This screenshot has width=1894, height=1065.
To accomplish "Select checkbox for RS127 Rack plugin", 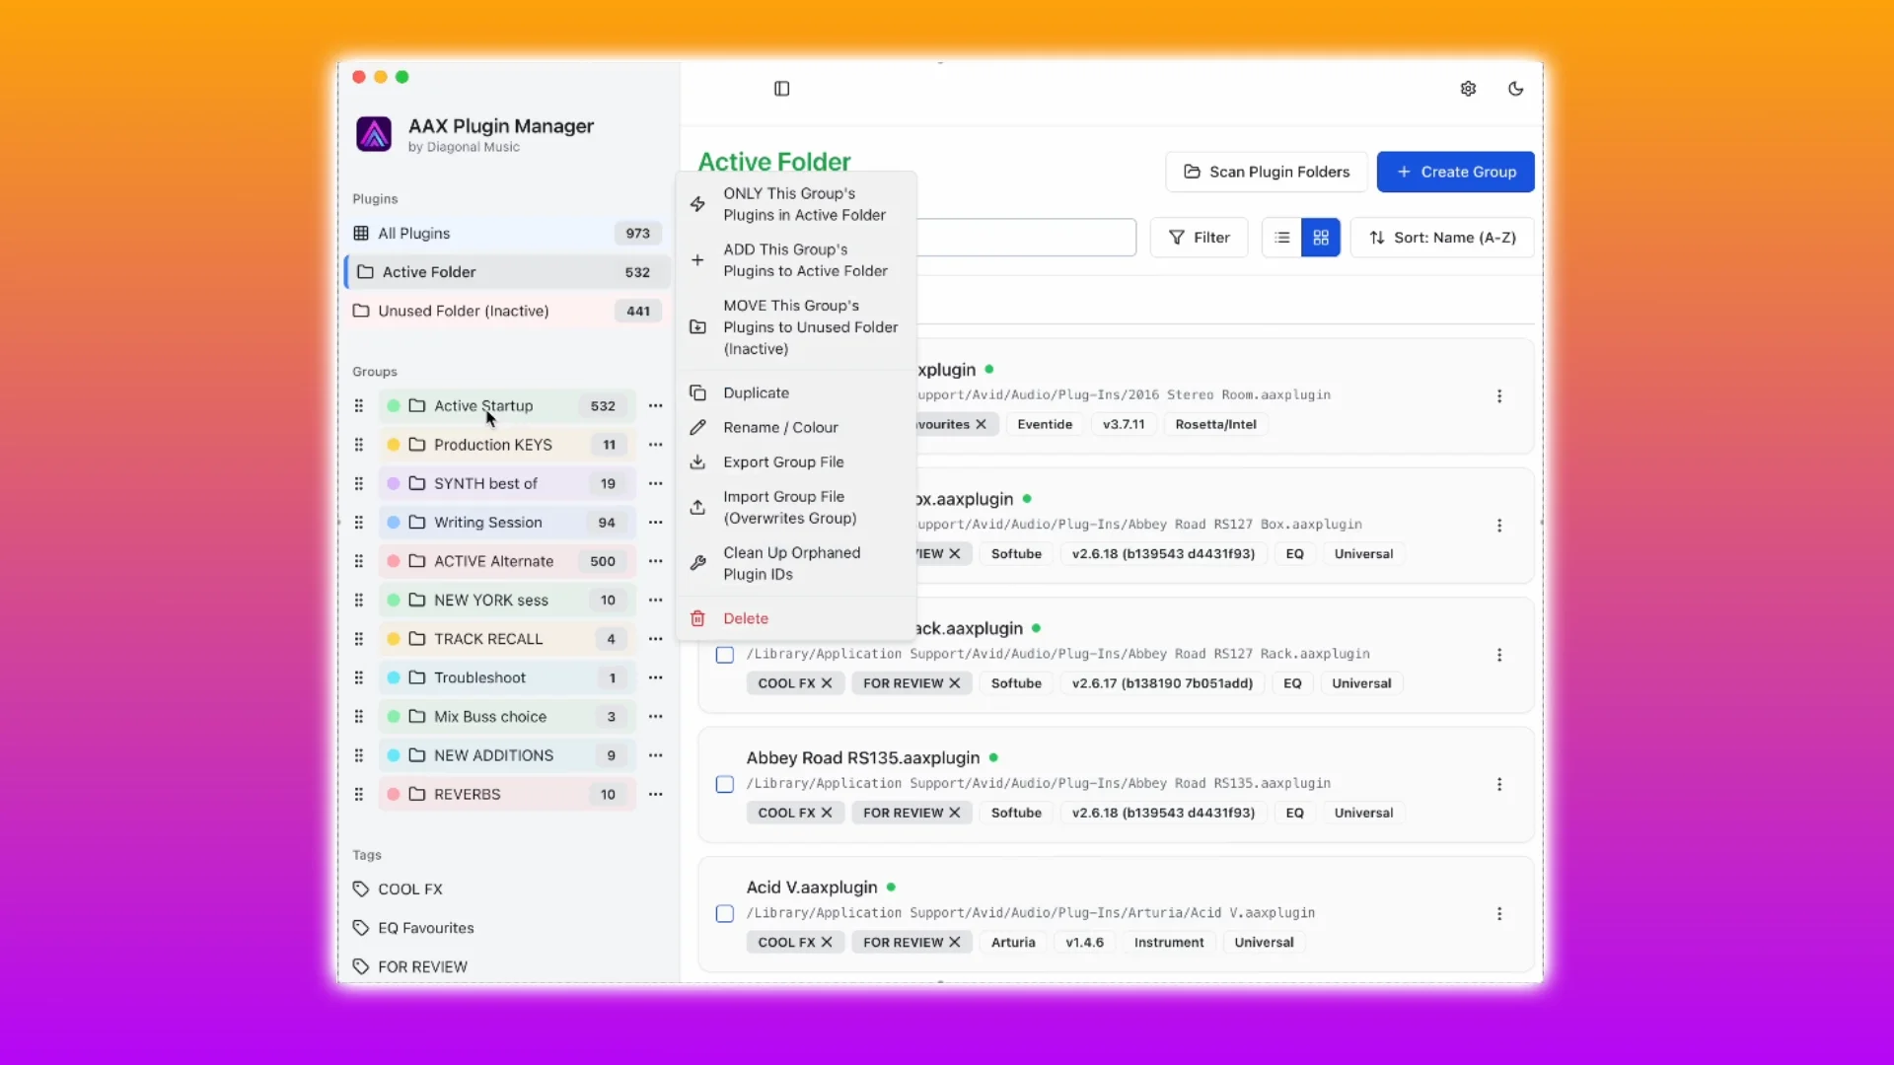I will 725,655.
